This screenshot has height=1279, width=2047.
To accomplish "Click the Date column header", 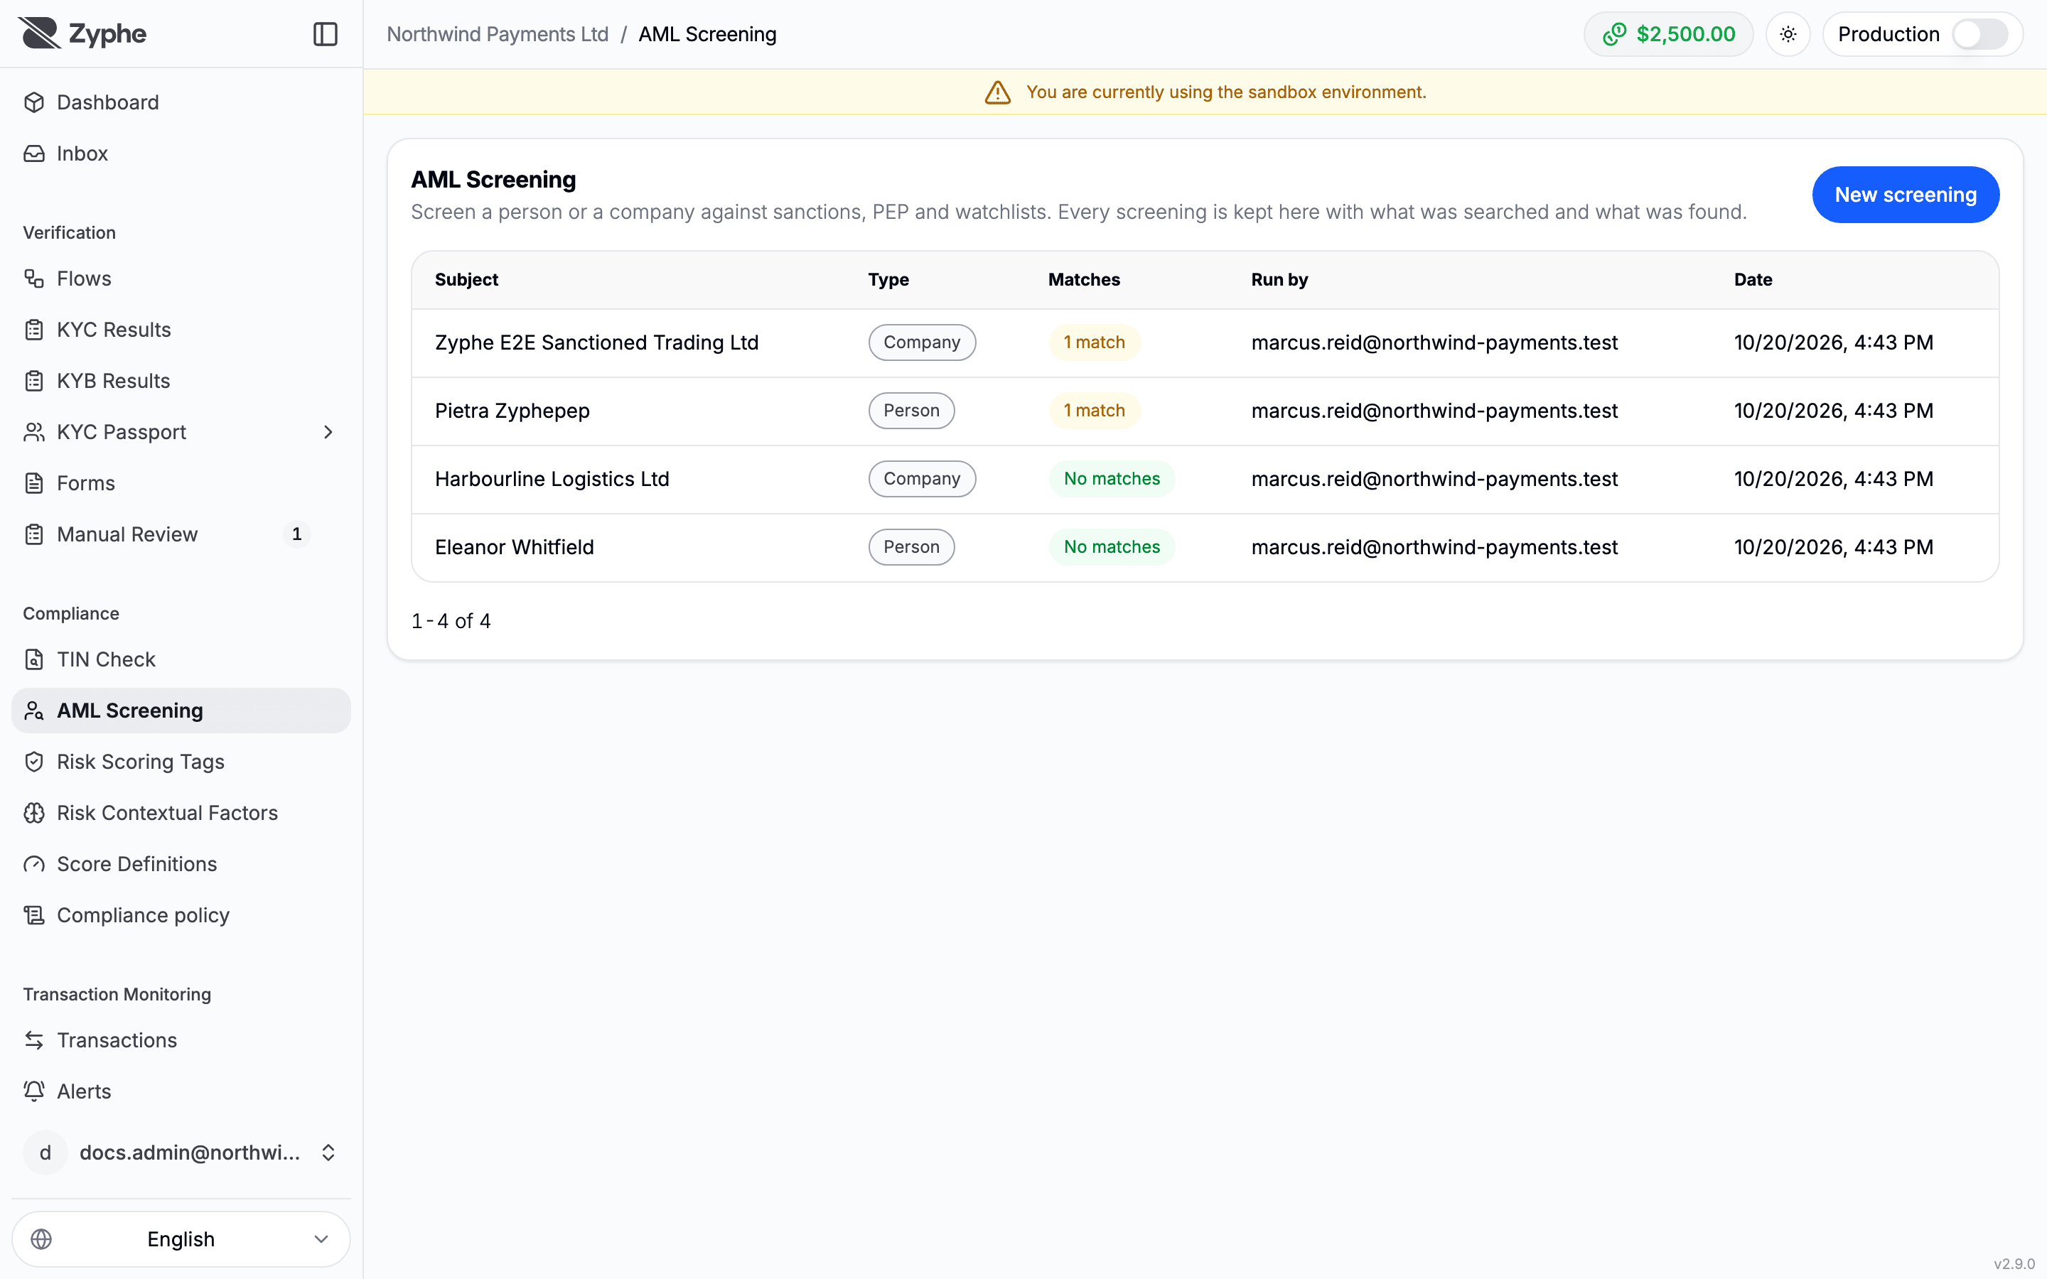I will [1753, 279].
